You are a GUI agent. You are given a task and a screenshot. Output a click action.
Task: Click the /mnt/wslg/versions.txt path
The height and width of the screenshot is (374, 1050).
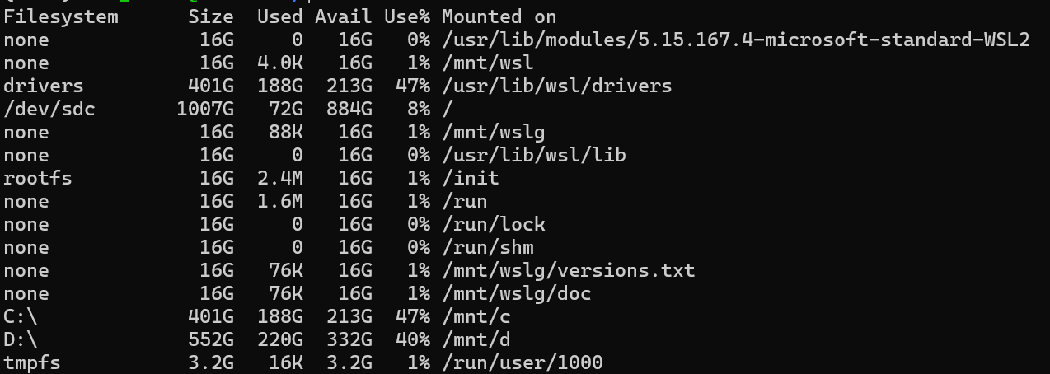click(568, 270)
